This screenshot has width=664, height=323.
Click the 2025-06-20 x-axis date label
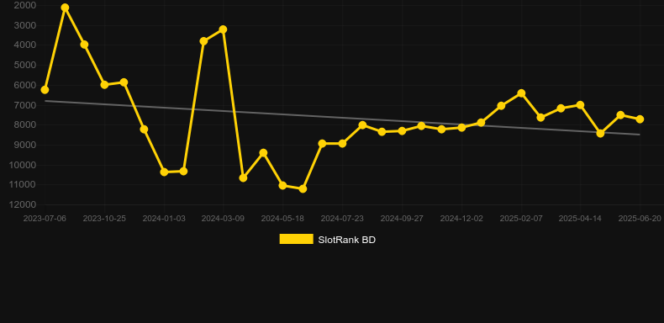click(640, 219)
